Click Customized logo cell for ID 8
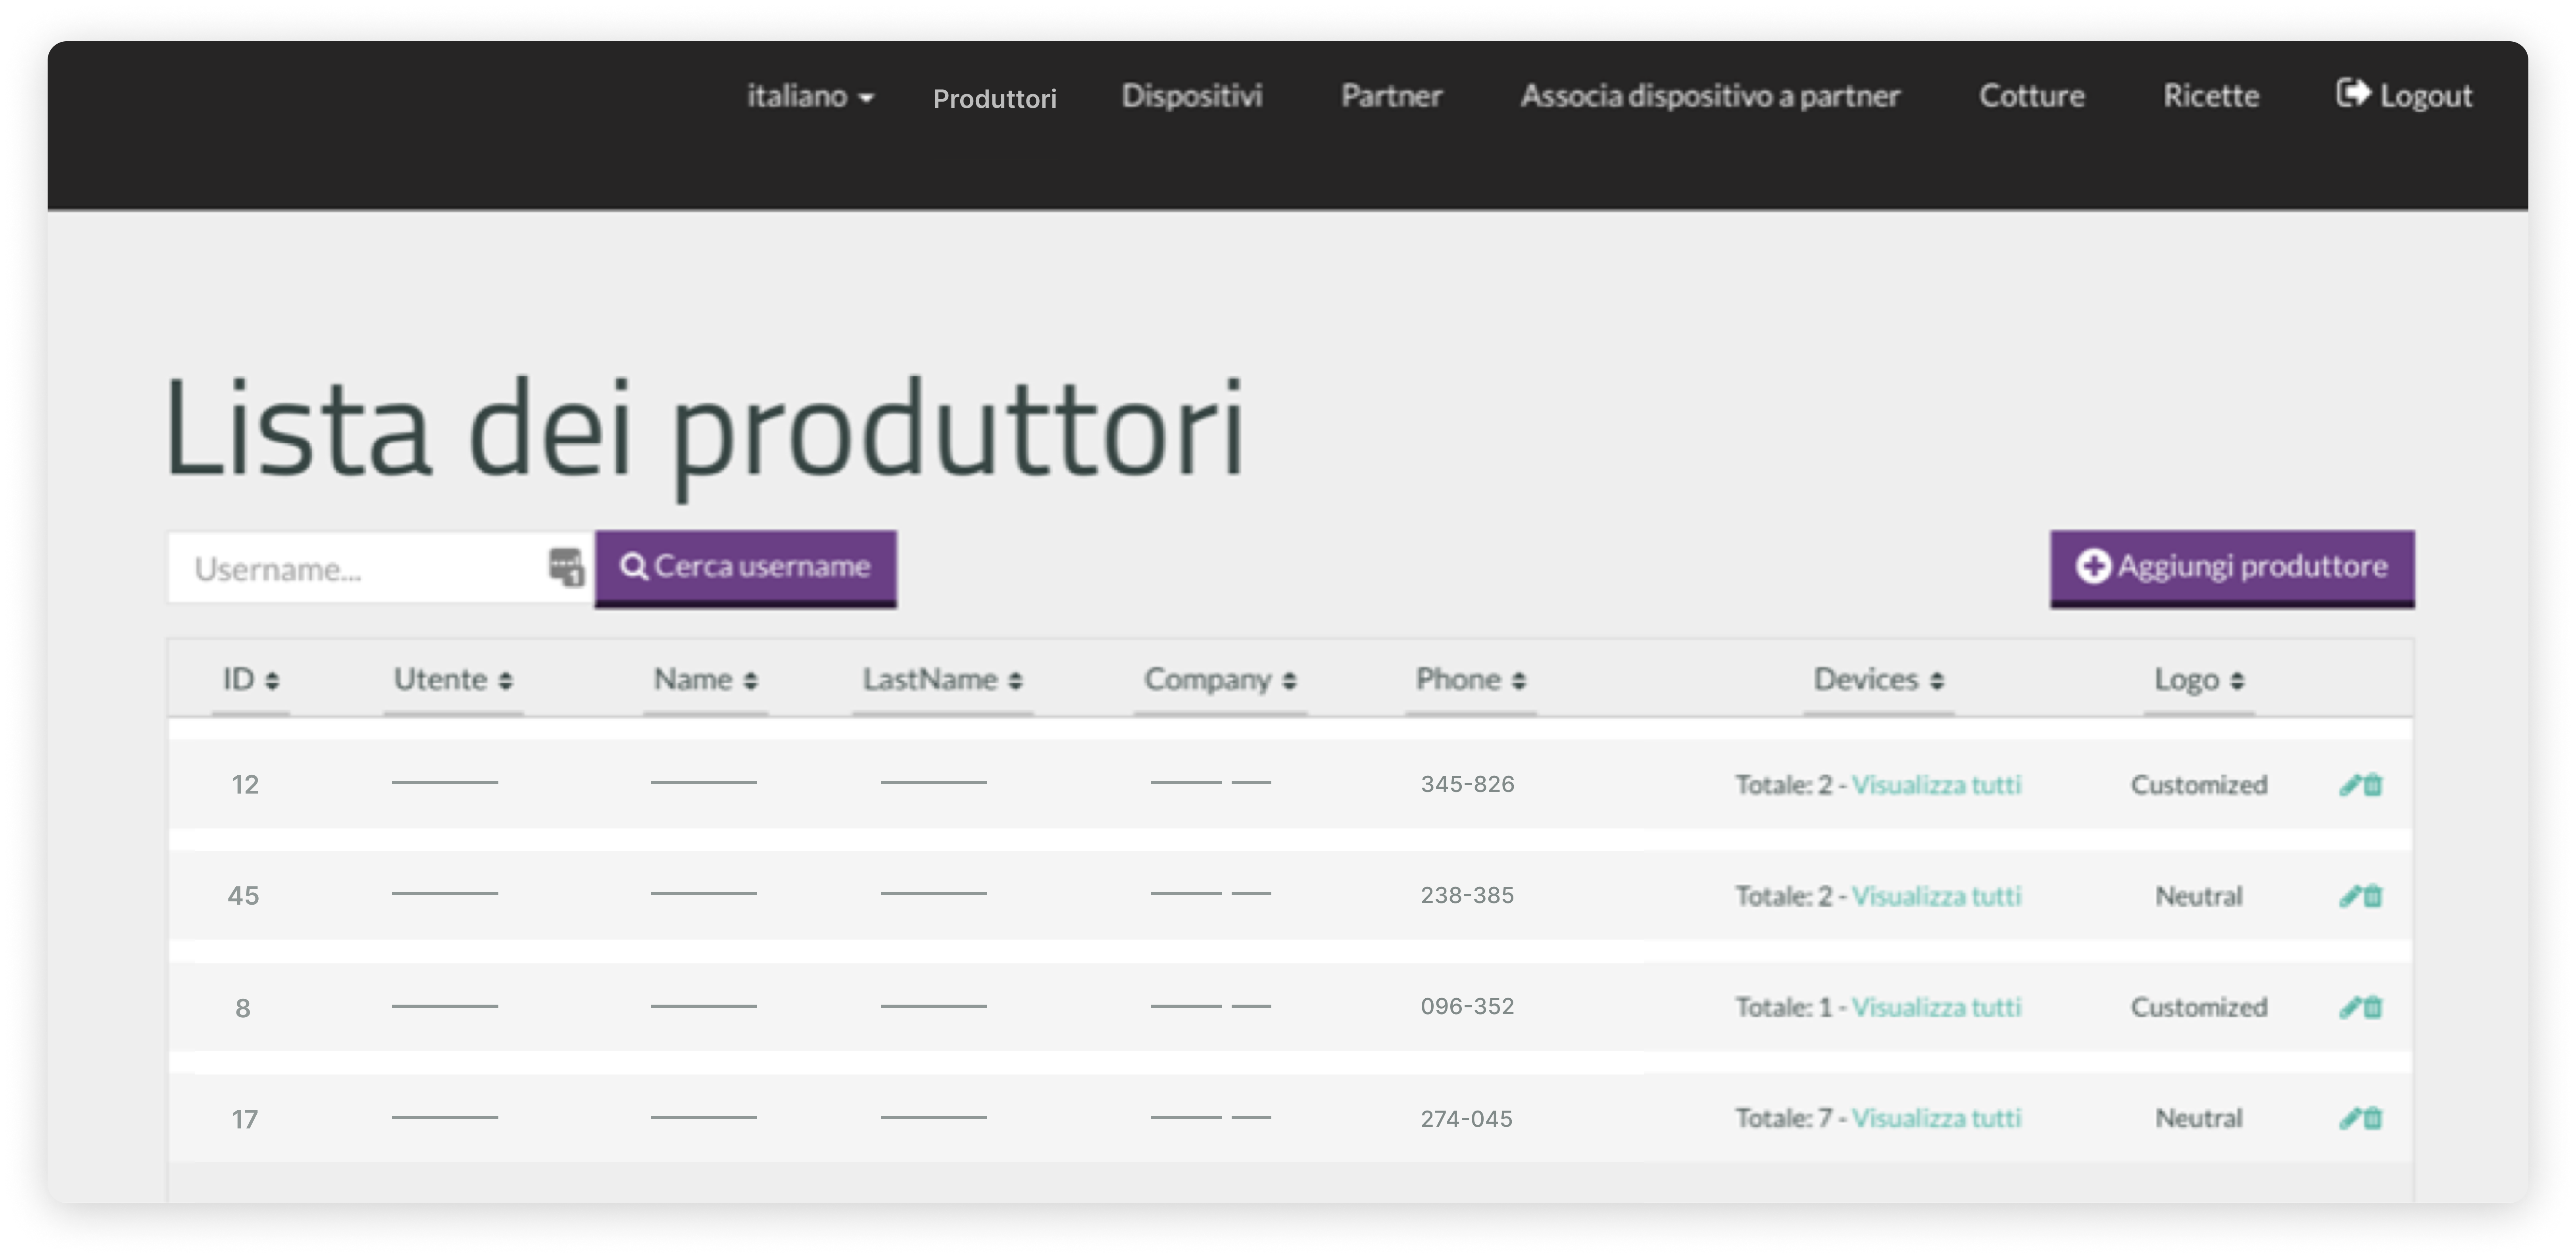The image size is (2576, 1257). click(x=2199, y=1007)
